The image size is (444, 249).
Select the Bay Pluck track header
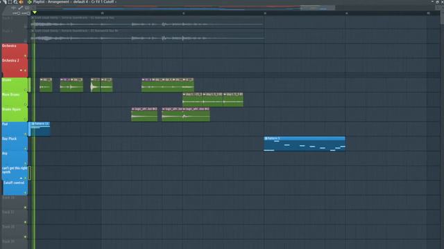pyautogui.click(x=15, y=144)
